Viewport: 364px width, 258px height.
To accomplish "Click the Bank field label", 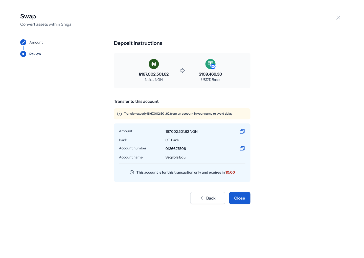I will (x=123, y=140).
